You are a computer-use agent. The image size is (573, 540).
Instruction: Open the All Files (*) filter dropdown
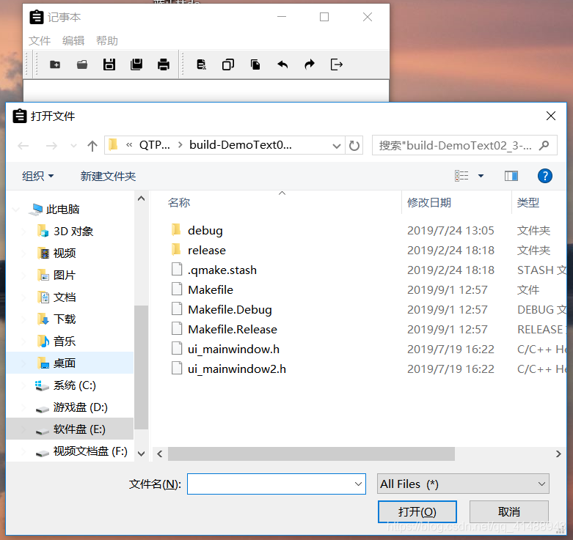(x=463, y=484)
